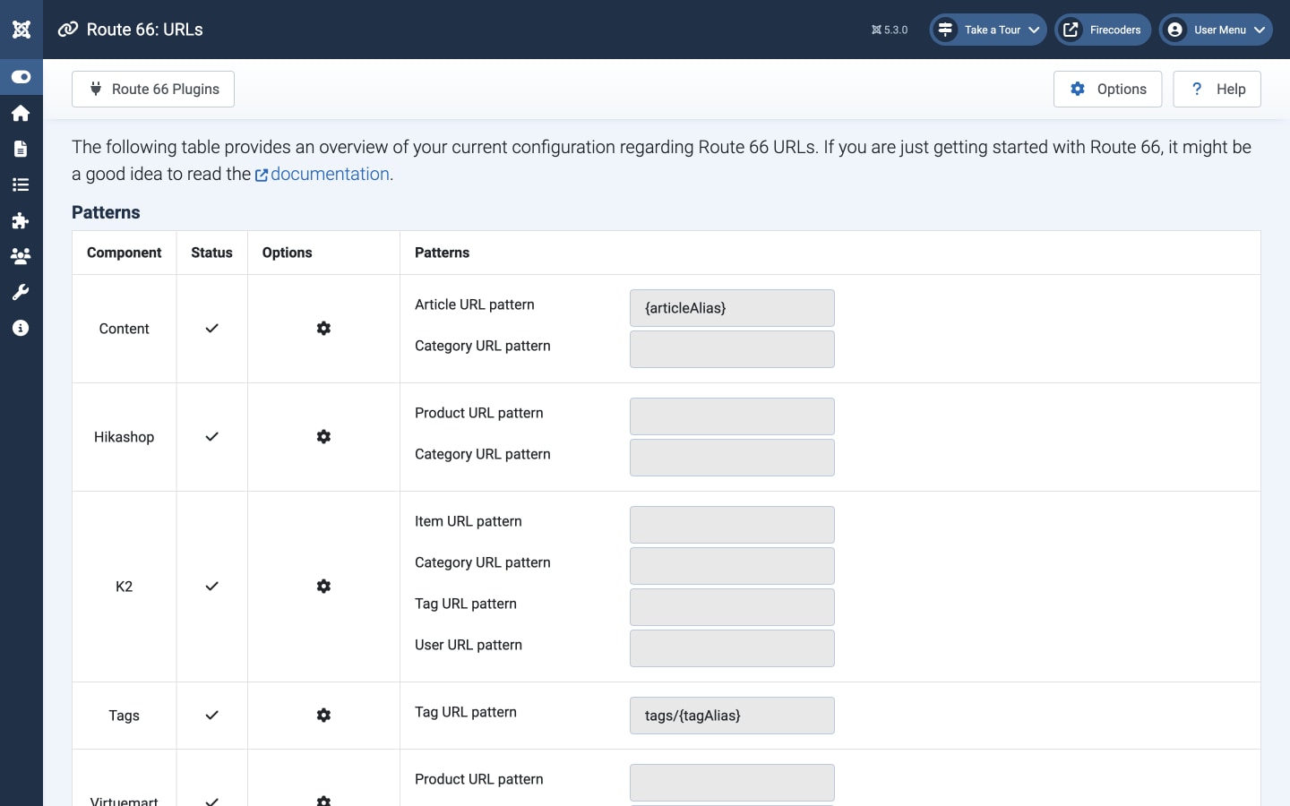Focus the K2 Tag URL pattern field

tap(732, 607)
